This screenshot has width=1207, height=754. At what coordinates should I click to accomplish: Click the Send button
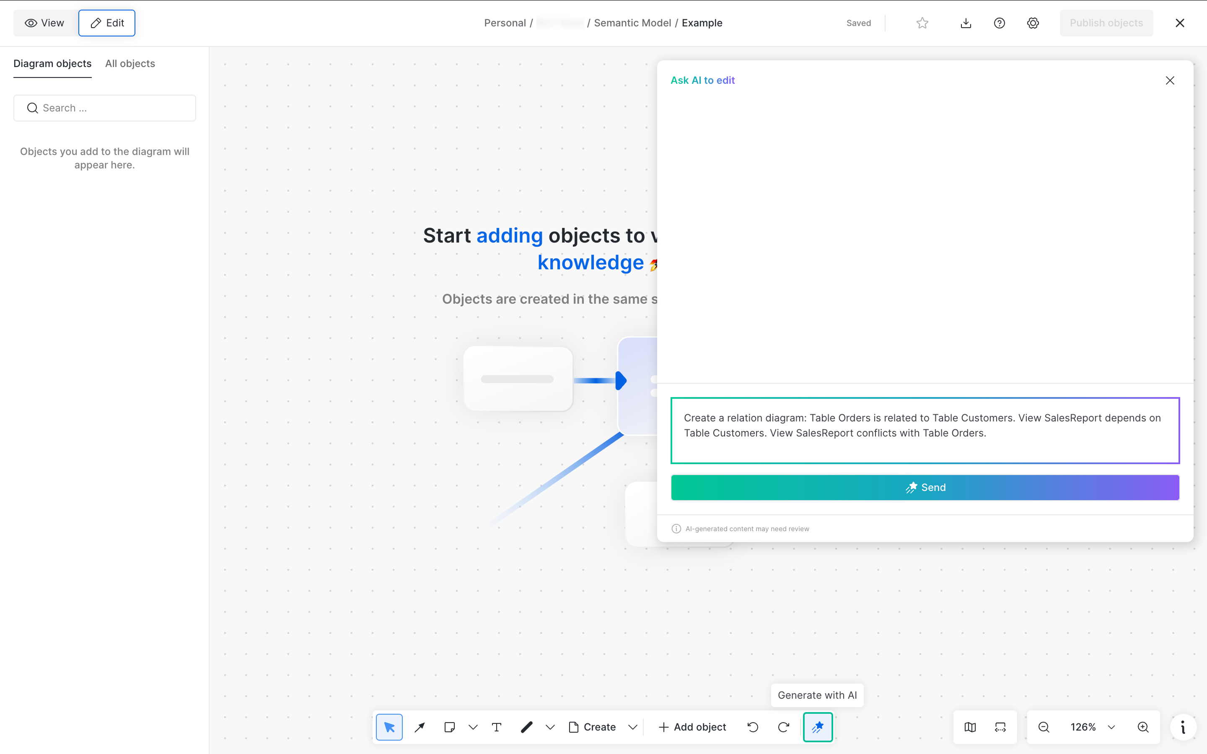coord(925,487)
